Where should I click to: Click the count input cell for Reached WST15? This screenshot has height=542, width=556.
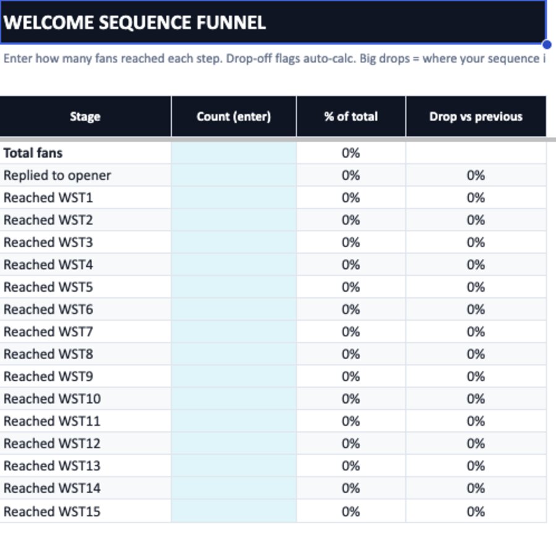coord(234,511)
